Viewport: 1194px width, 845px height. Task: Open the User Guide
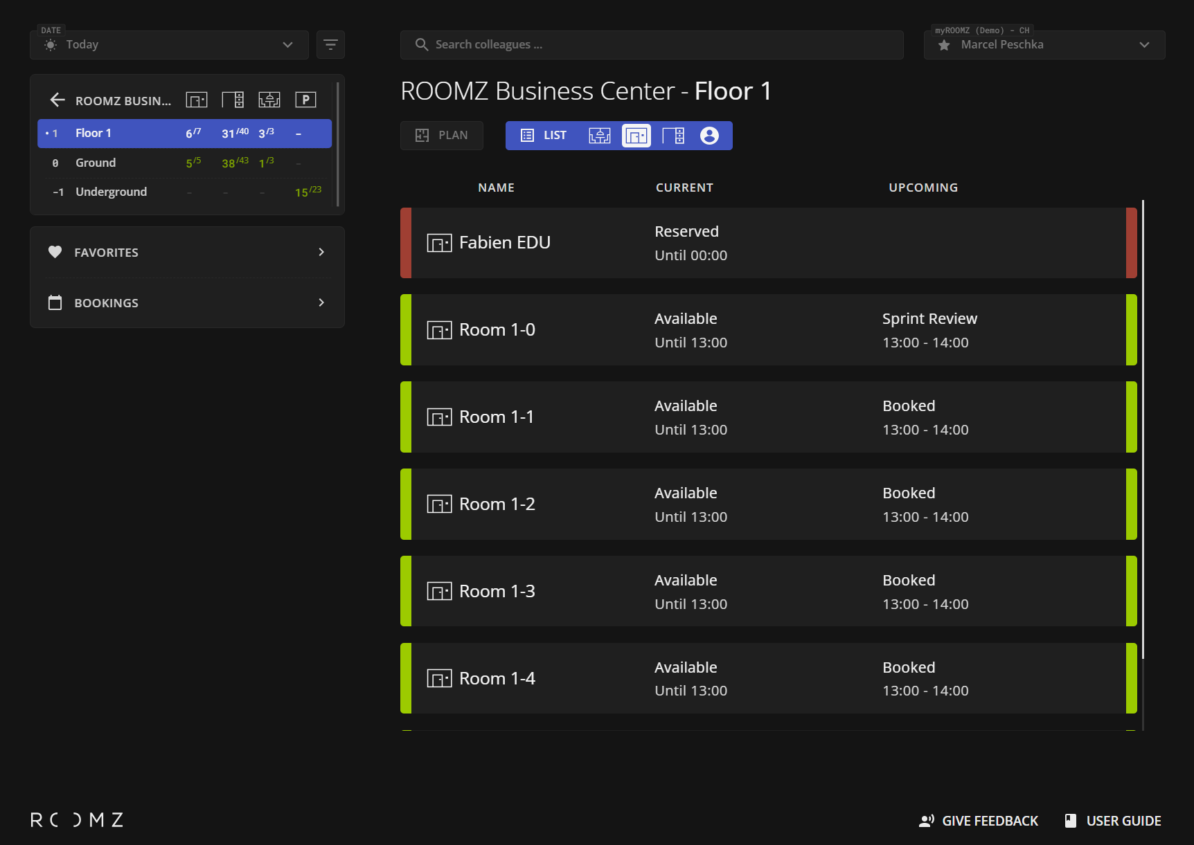(1113, 821)
